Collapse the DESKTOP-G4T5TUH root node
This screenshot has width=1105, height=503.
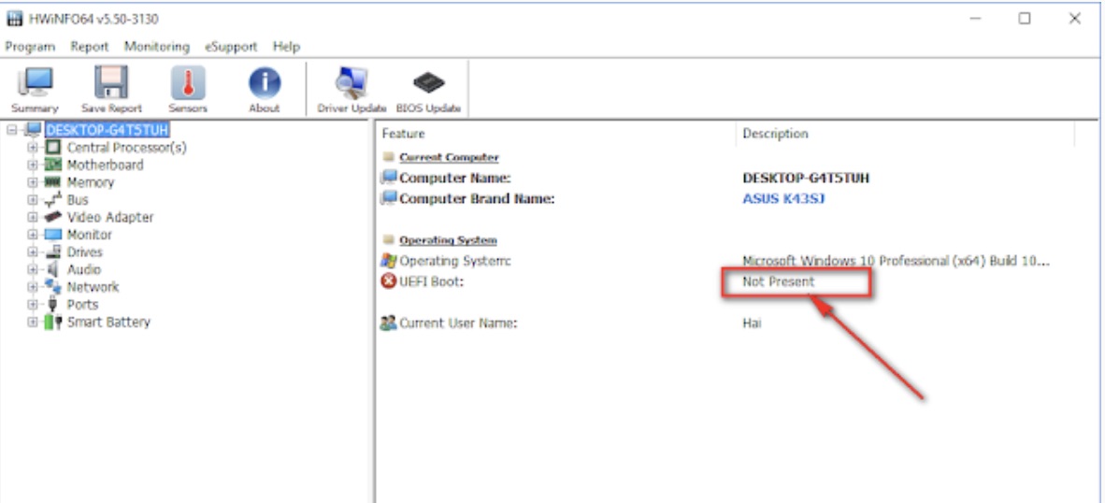[11, 130]
